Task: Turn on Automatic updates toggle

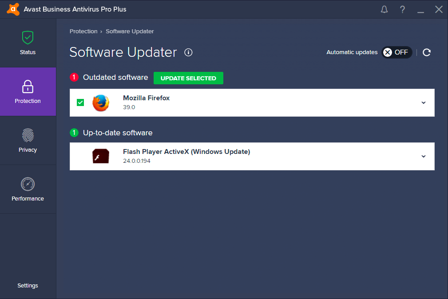Action: tap(396, 52)
